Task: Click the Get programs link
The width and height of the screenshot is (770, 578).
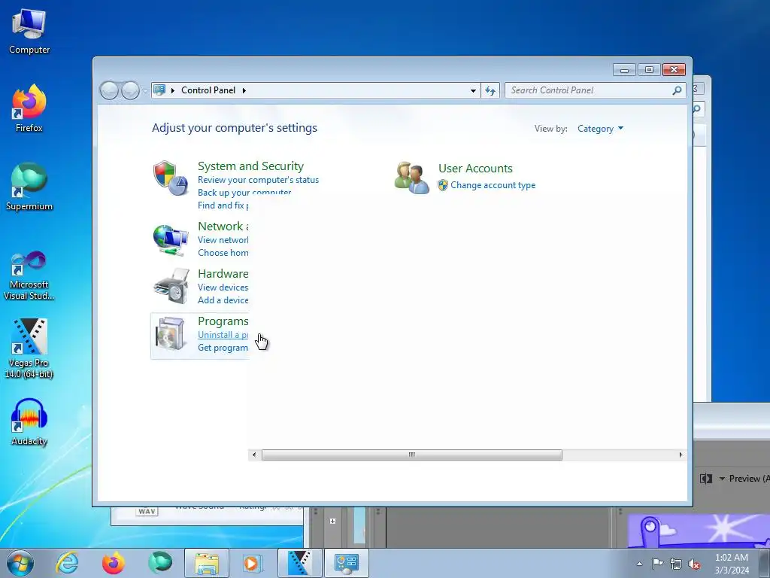Action: tap(223, 348)
